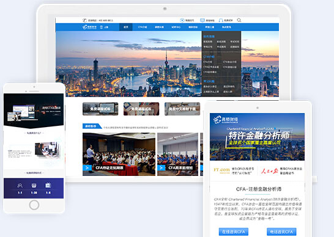Tap the CFA-注册金融分析师 heading on the tablet

pos(259,189)
